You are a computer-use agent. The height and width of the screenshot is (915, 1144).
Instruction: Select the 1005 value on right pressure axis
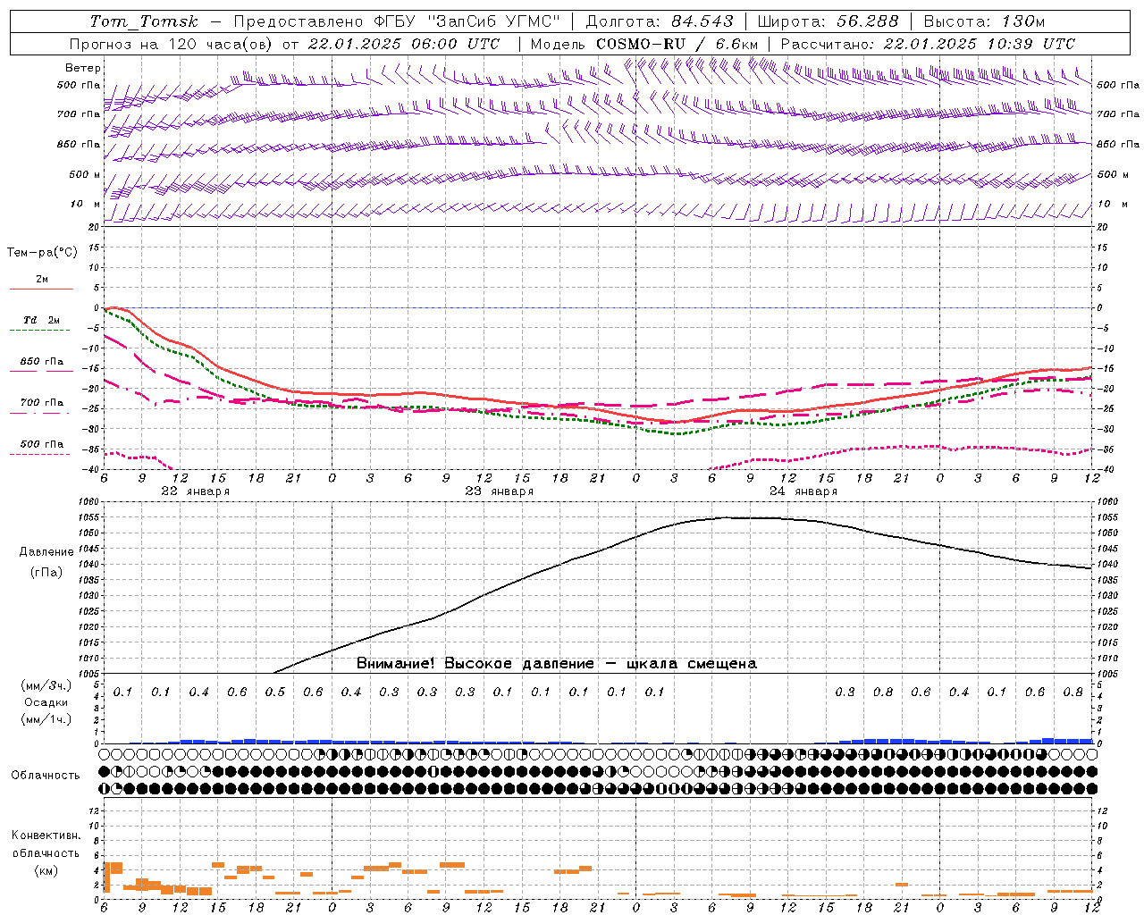click(x=1107, y=674)
